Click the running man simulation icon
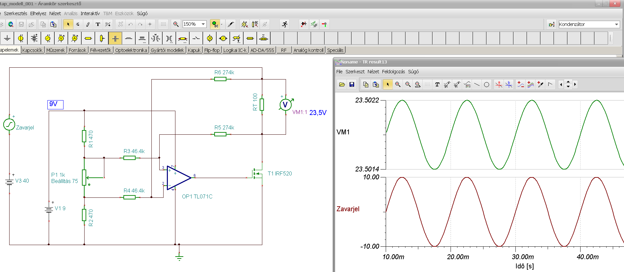This screenshot has width=624, height=272. pos(285,24)
